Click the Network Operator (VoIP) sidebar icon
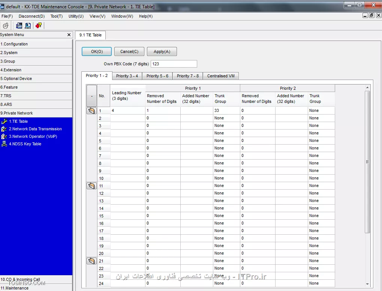The height and width of the screenshot is (291, 382). 4,136
